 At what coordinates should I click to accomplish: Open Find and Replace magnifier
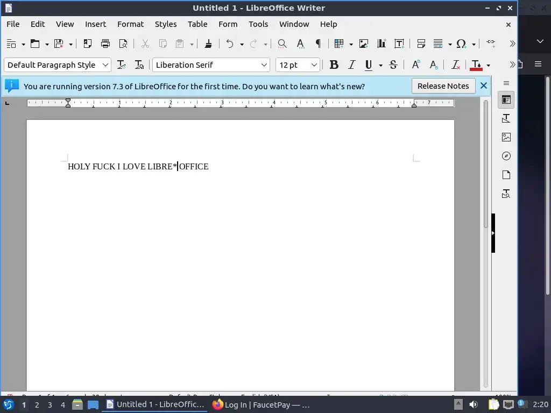(x=282, y=44)
